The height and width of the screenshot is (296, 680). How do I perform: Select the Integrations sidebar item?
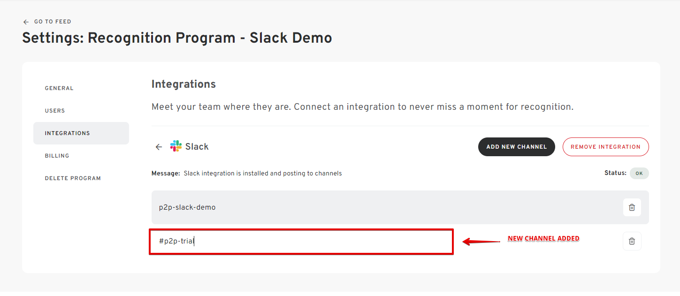(x=81, y=133)
